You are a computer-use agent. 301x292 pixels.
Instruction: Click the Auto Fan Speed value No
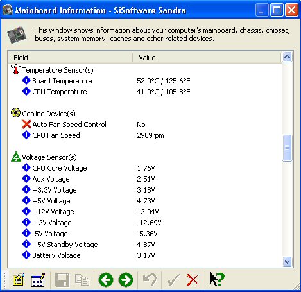tap(141, 125)
